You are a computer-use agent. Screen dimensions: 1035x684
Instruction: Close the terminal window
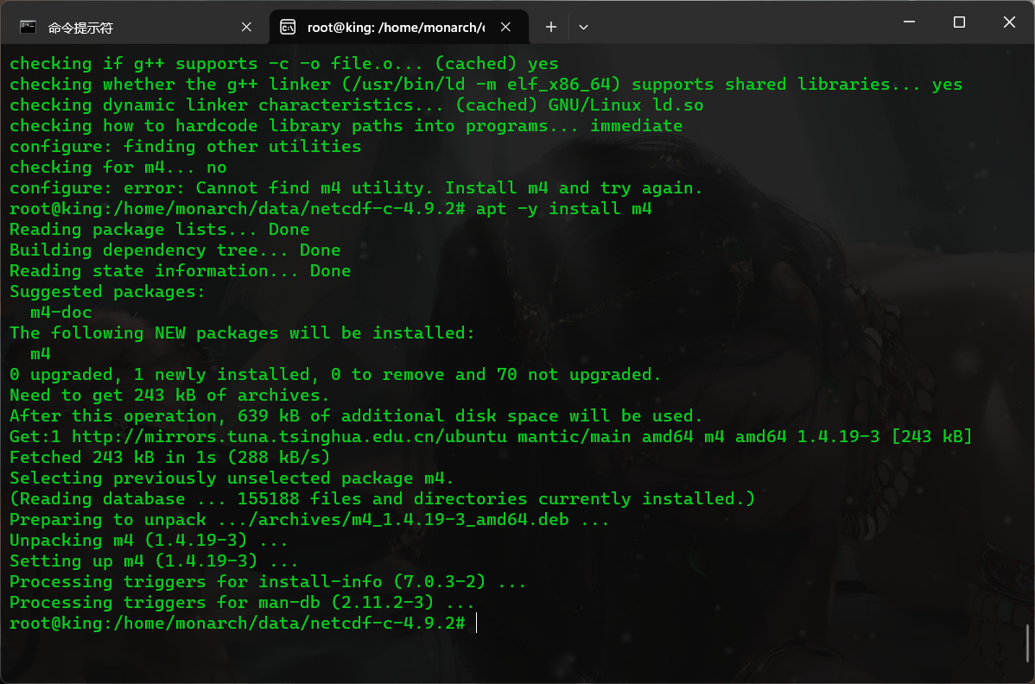point(1009,22)
